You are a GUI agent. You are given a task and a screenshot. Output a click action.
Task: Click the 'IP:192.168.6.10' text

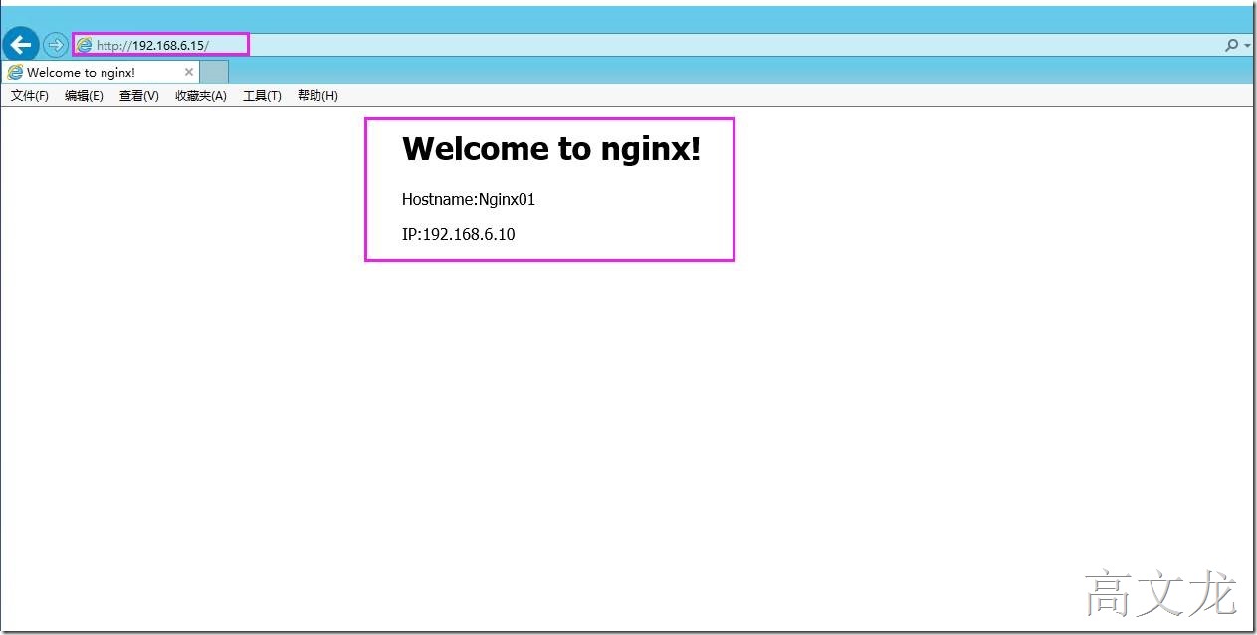[459, 235]
